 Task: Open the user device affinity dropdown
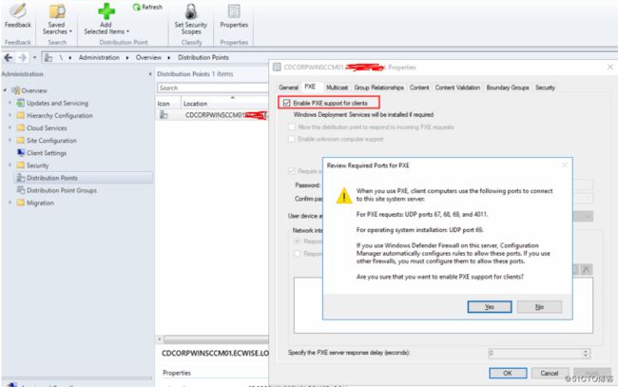point(589,217)
